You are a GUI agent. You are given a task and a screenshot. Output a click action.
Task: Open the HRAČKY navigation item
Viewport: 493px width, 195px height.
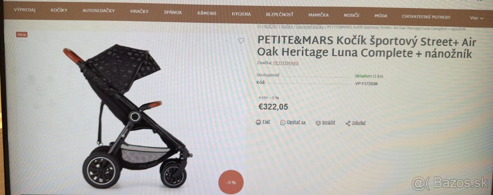coord(140,11)
